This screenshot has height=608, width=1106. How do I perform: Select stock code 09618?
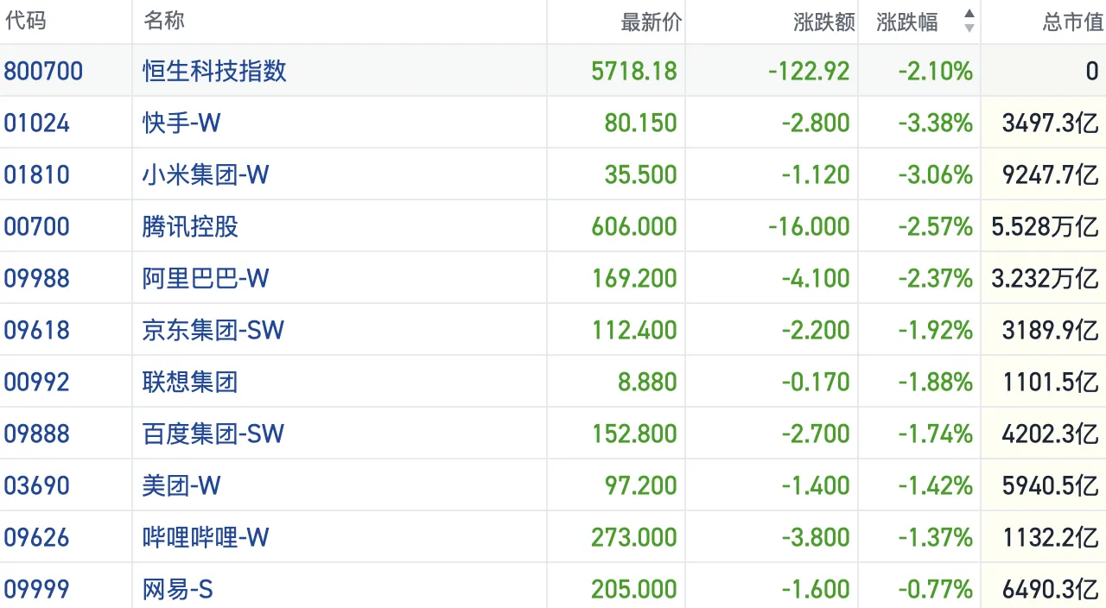coord(36,330)
